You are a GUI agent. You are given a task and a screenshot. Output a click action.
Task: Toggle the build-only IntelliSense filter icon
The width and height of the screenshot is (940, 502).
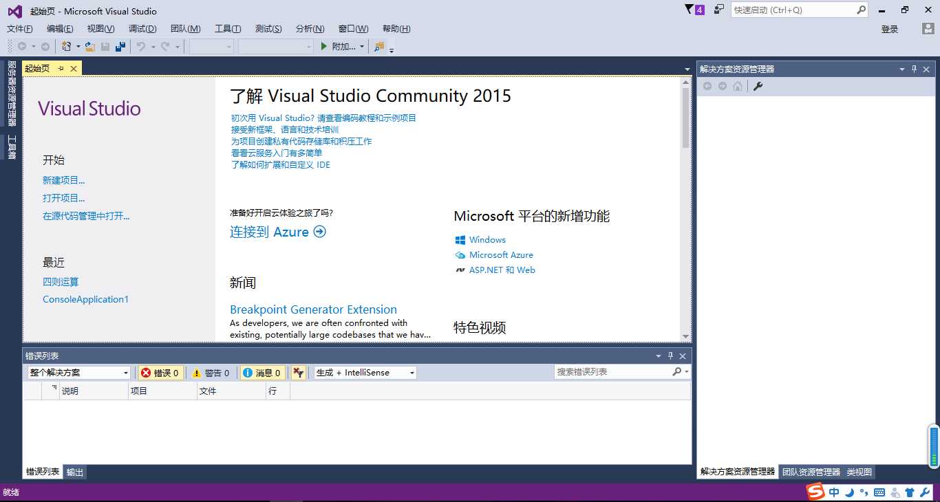298,373
